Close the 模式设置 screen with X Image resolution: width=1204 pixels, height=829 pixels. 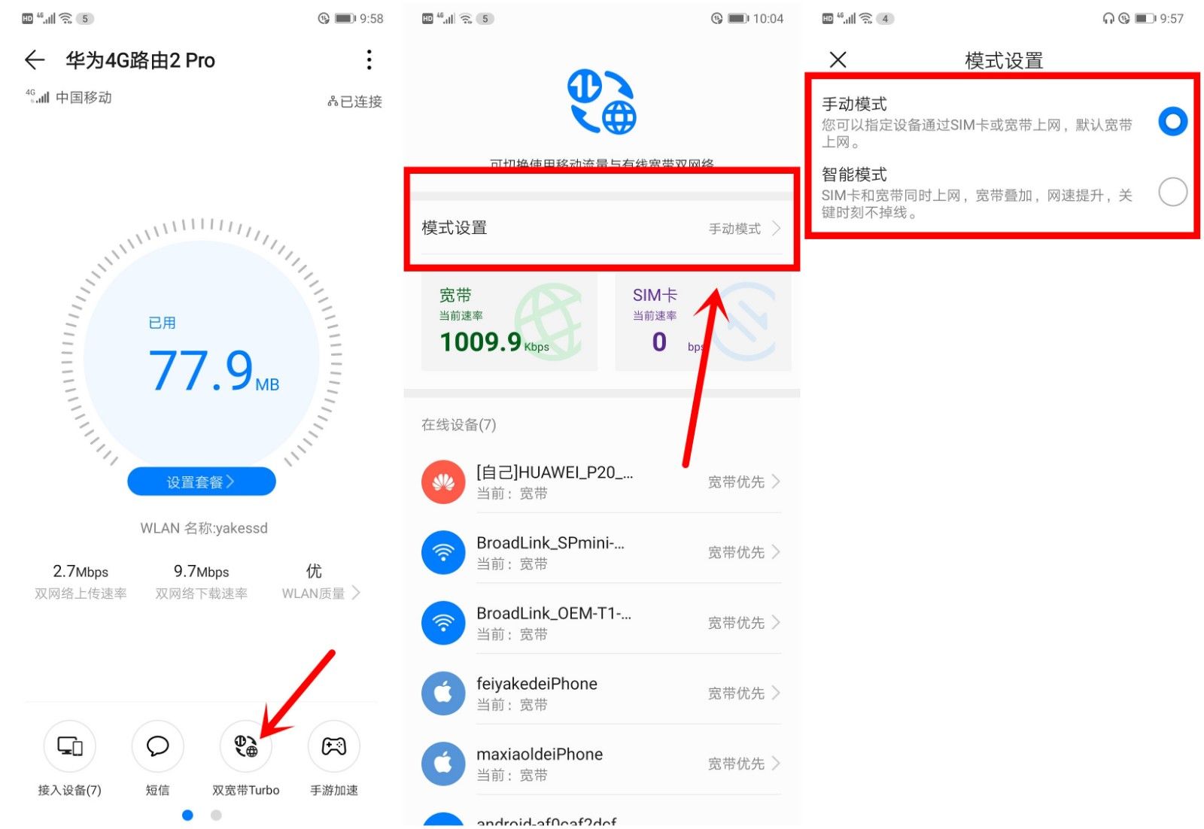coord(838,60)
